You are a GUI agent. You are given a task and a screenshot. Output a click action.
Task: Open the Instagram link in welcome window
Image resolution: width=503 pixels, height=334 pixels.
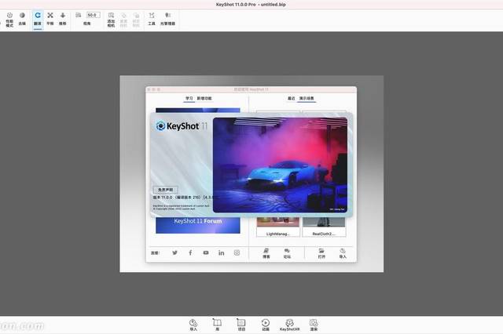[237, 252]
